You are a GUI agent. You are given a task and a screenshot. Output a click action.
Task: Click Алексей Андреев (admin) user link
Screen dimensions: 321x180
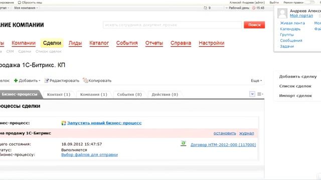pyautogui.click(x=247, y=2)
